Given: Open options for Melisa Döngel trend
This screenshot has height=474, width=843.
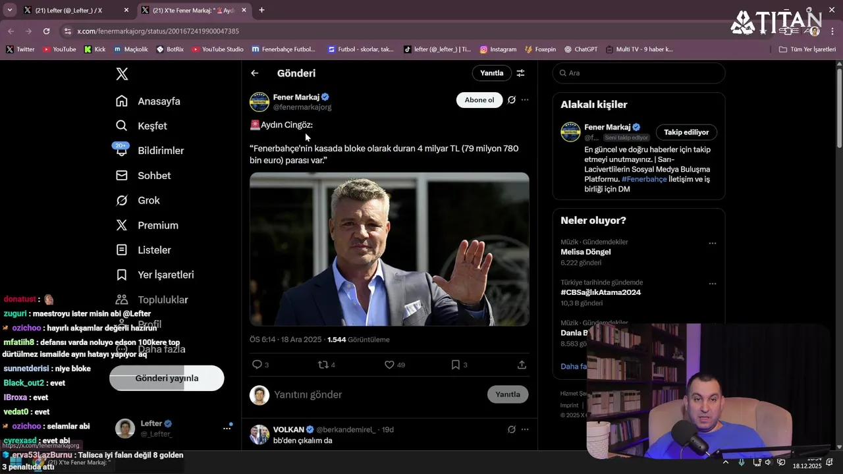Looking at the screenshot, I should point(712,243).
